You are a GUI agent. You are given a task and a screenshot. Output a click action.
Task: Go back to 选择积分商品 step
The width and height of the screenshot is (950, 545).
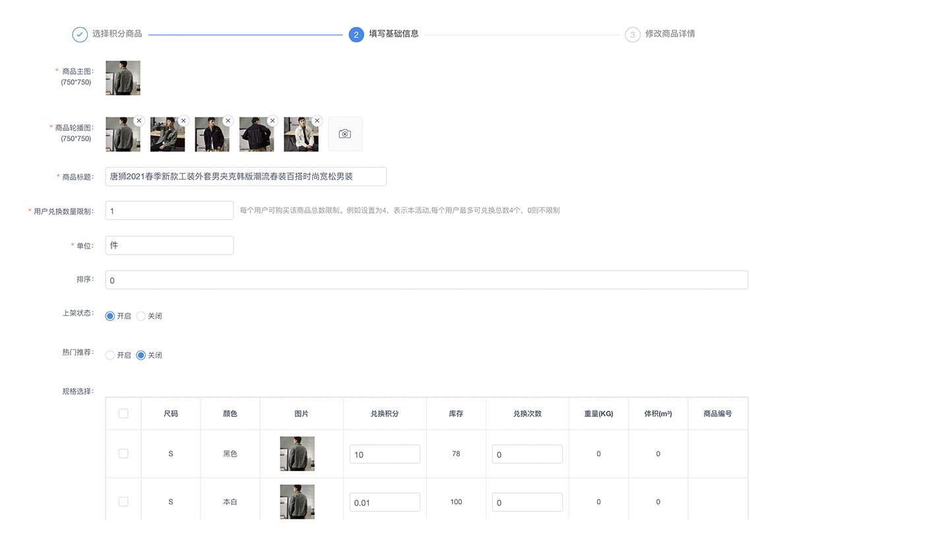(x=117, y=34)
